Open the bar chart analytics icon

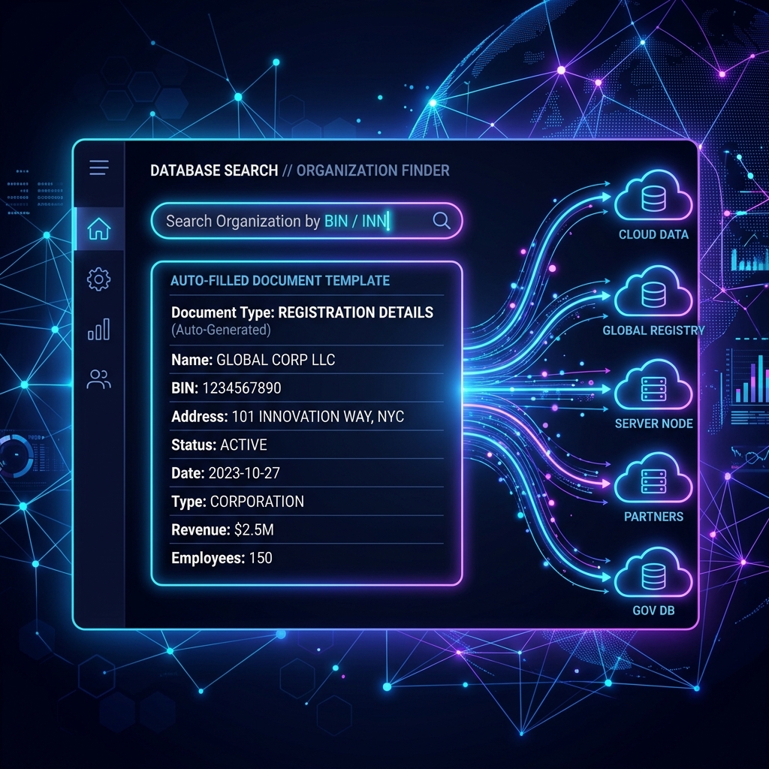click(98, 329)
